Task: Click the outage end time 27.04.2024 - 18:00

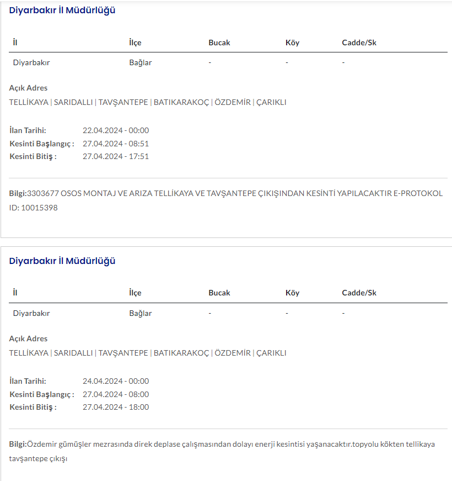Action: 116,407
